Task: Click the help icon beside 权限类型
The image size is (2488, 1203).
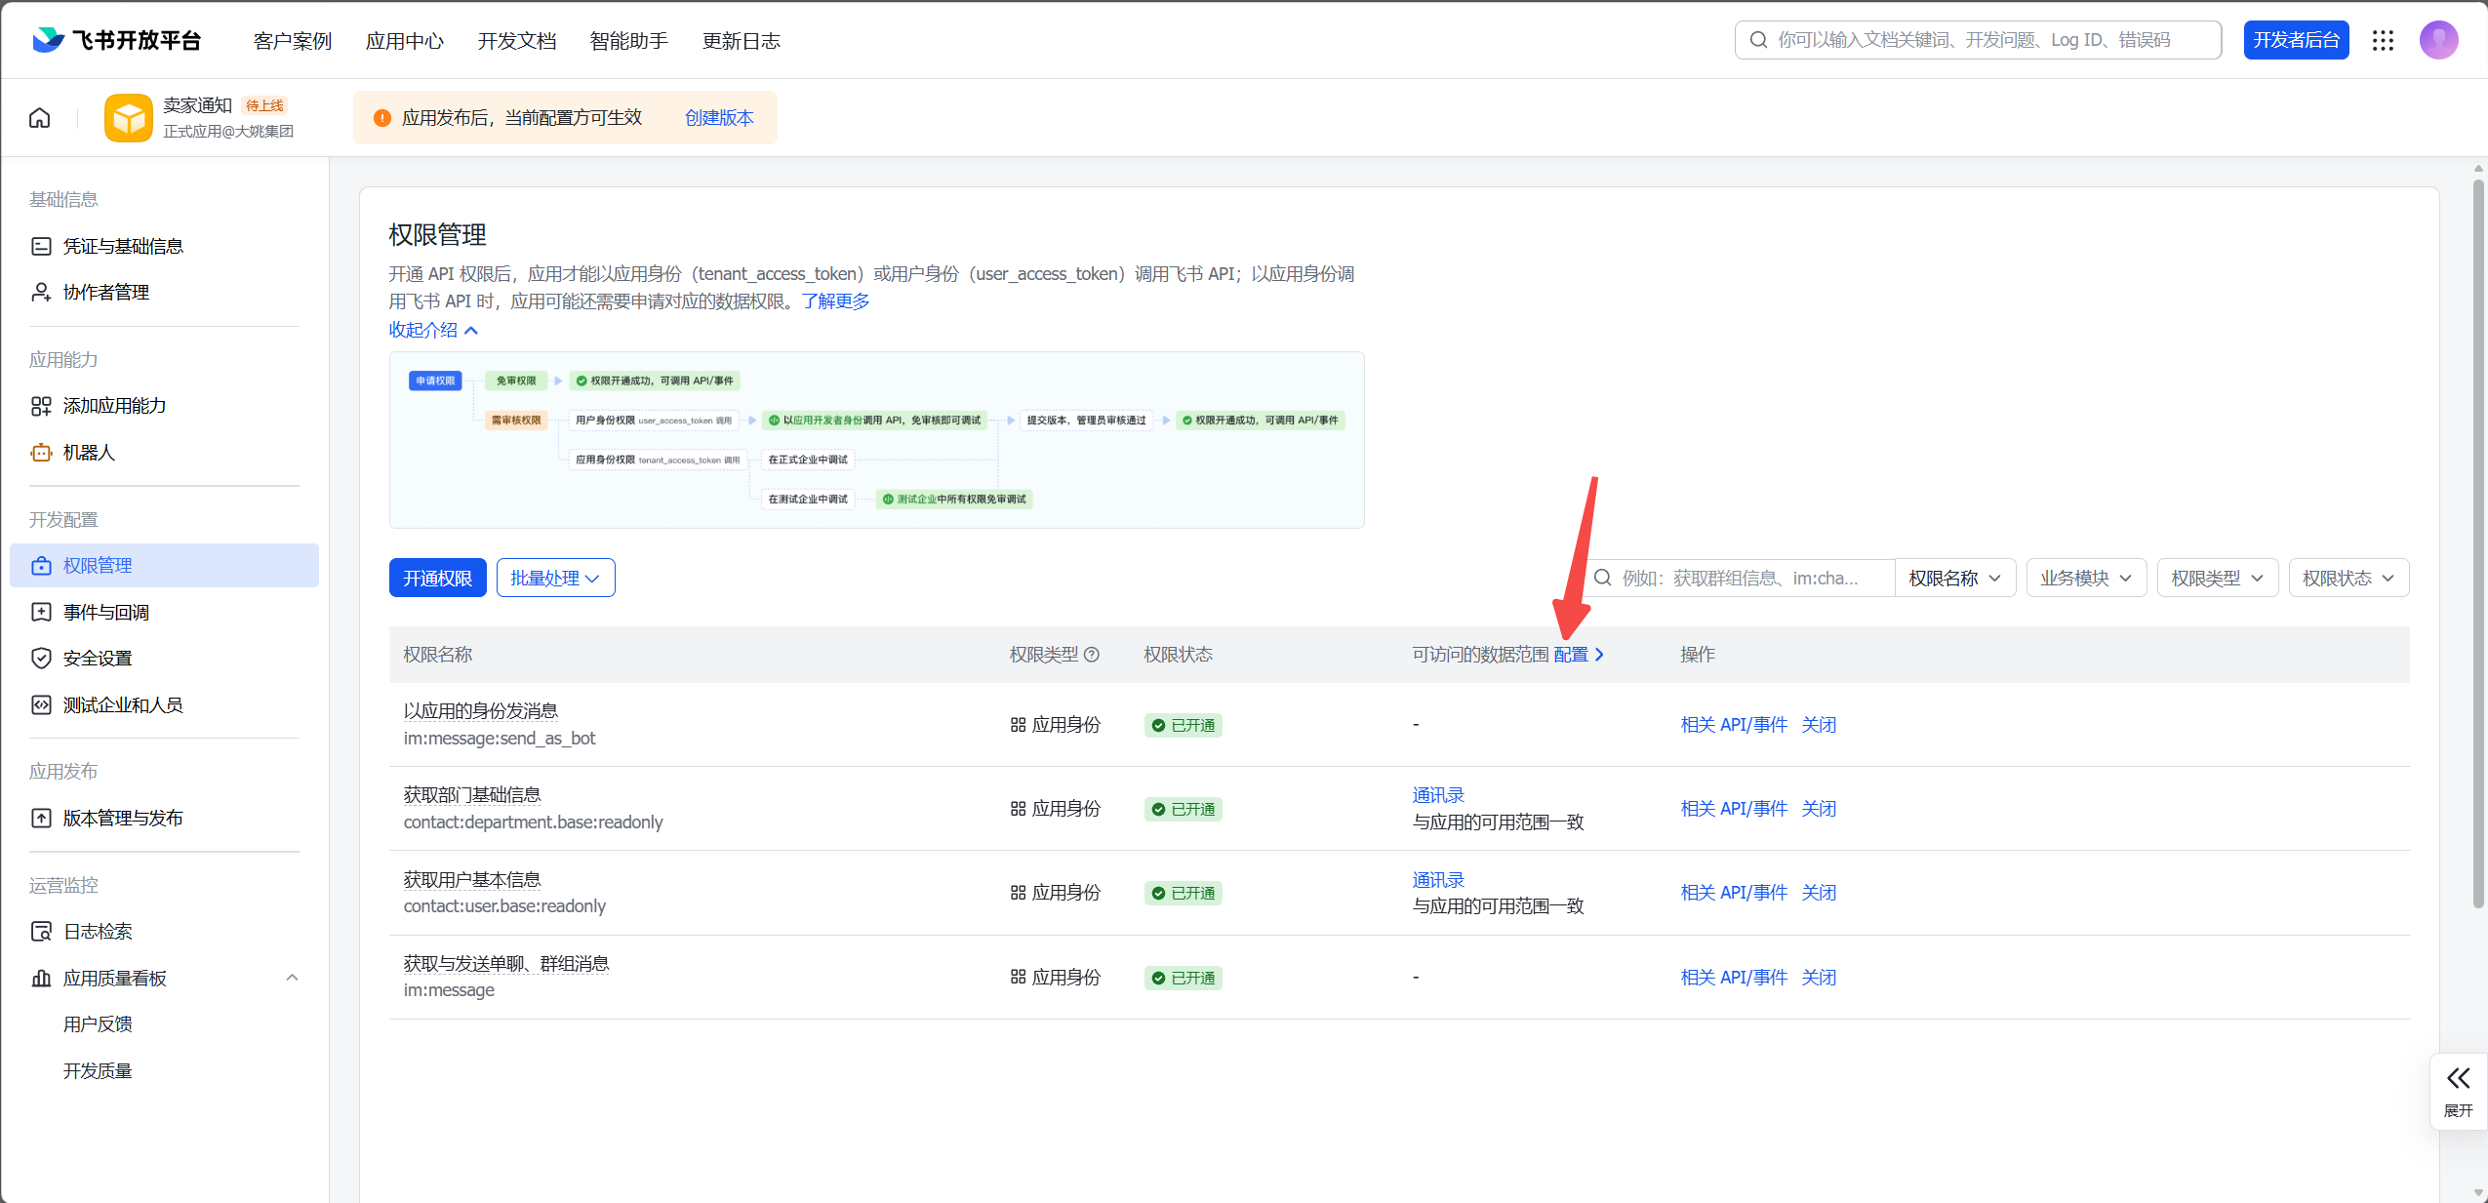Action: click(1092, 655)
